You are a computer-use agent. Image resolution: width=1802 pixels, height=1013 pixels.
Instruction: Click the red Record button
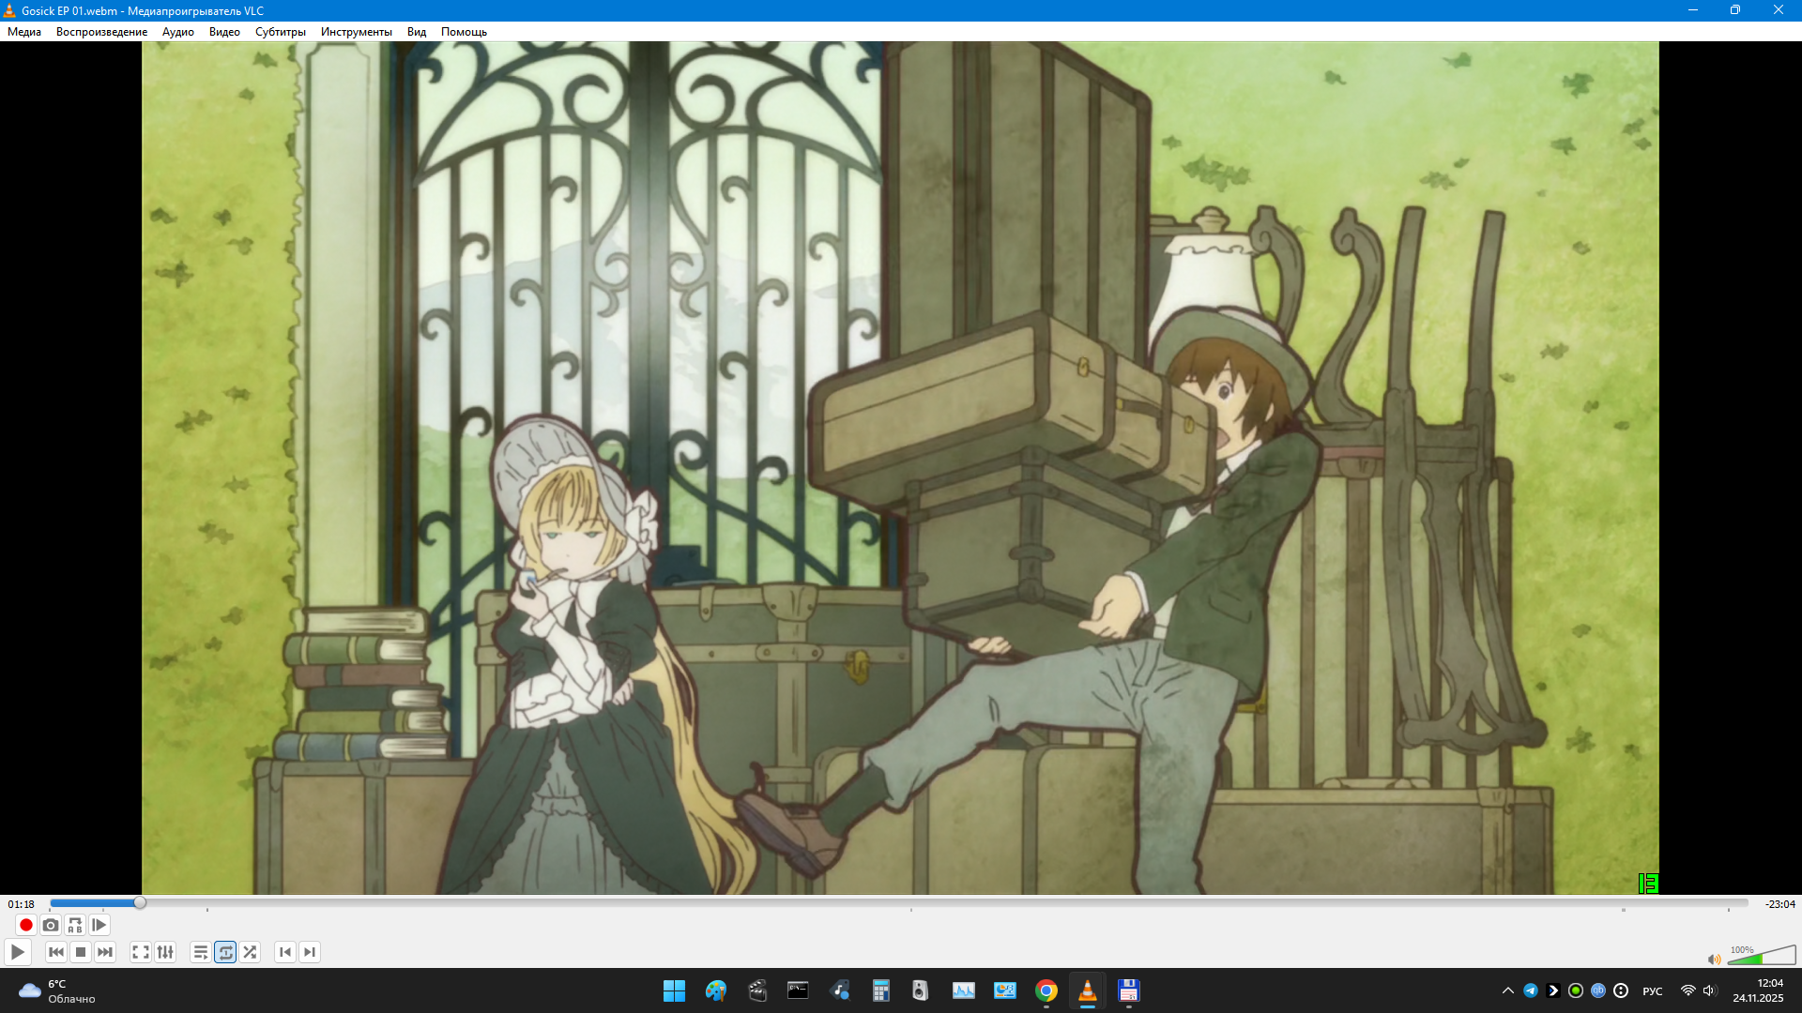(26, 926)
